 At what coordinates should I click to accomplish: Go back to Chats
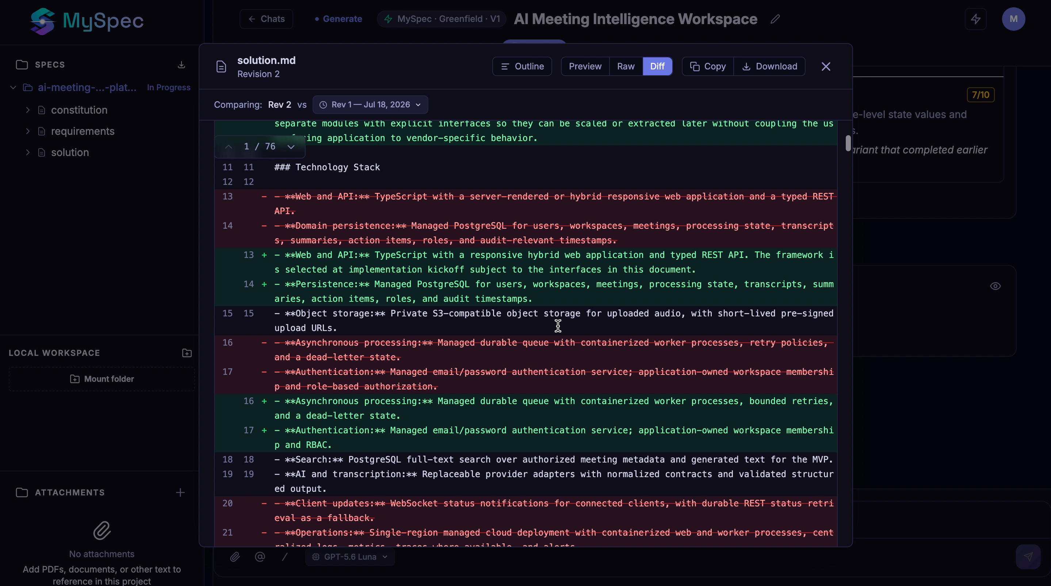click(266, 19)
